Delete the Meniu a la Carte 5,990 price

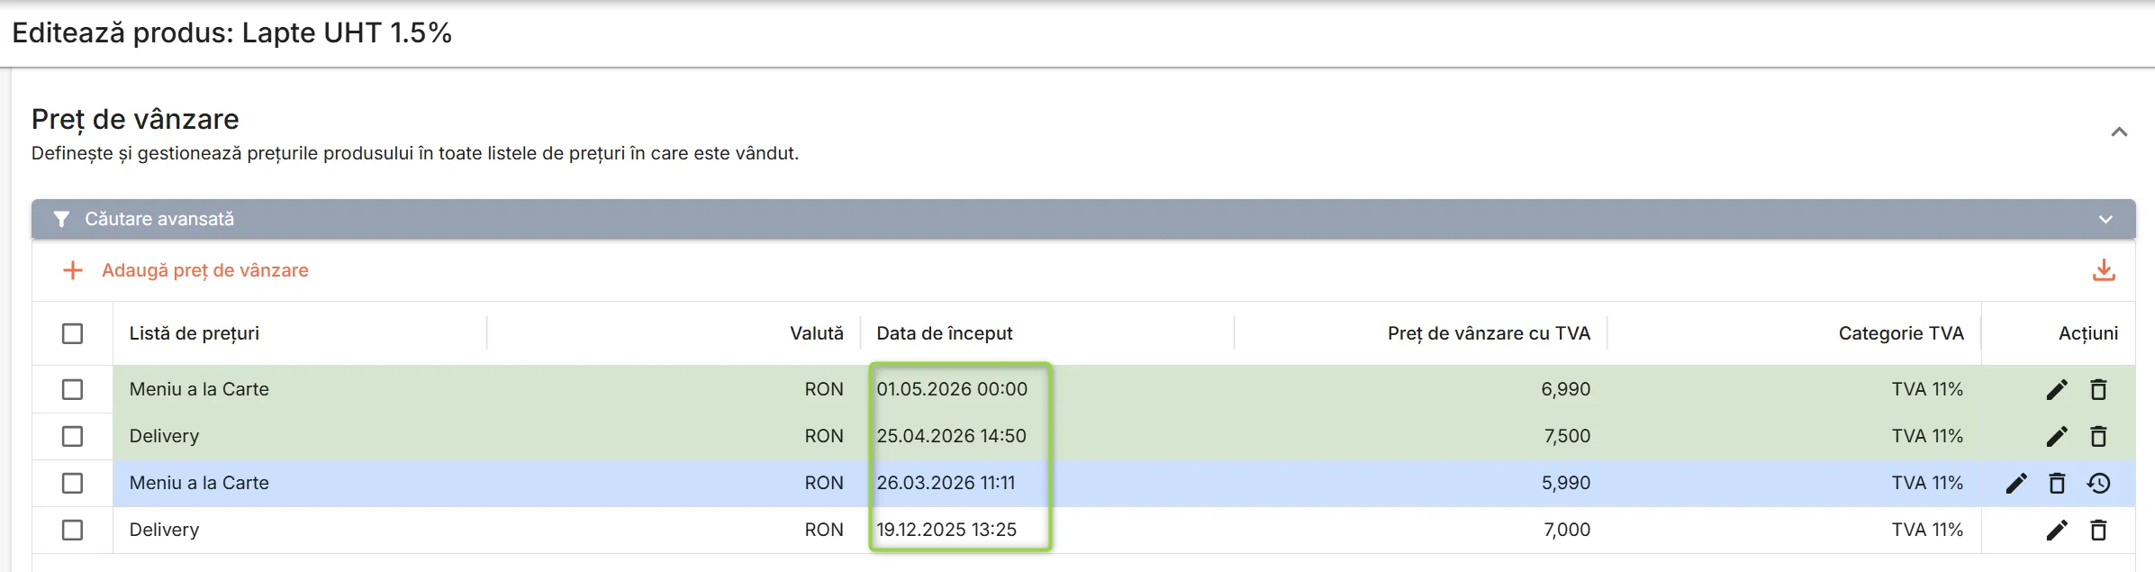(2057, 483)
